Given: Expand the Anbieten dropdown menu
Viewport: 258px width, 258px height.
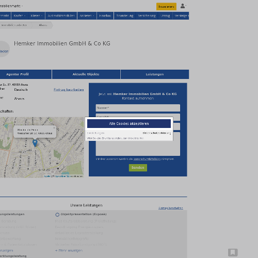Looking at the screenshot, I should (x=87, y=15).
